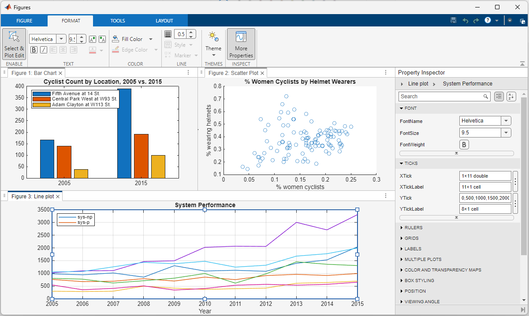Viewport: 529px width, 316px height.
Task: Switch to the TOOLS ribbon tab
Action: pyautogui.click(x=118, y=21)
